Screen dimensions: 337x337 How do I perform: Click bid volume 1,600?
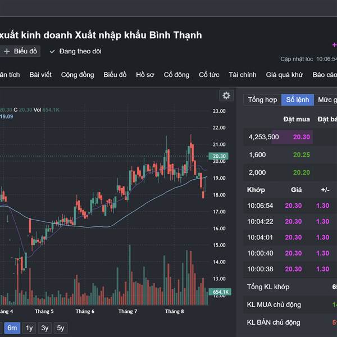point(257,155)
